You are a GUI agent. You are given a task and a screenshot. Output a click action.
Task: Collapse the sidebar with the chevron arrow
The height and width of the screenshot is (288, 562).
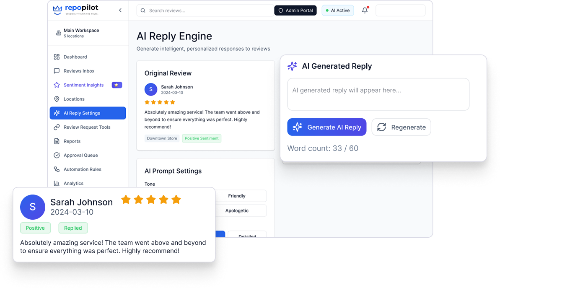point(120,10)
